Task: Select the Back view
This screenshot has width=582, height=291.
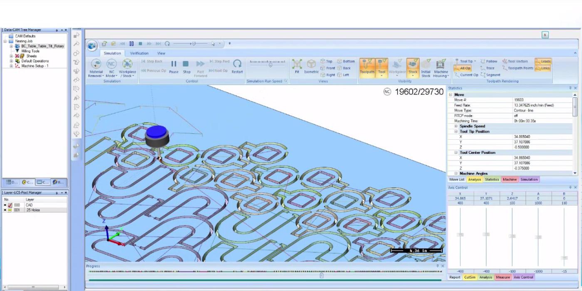Action: pos(344,68)
